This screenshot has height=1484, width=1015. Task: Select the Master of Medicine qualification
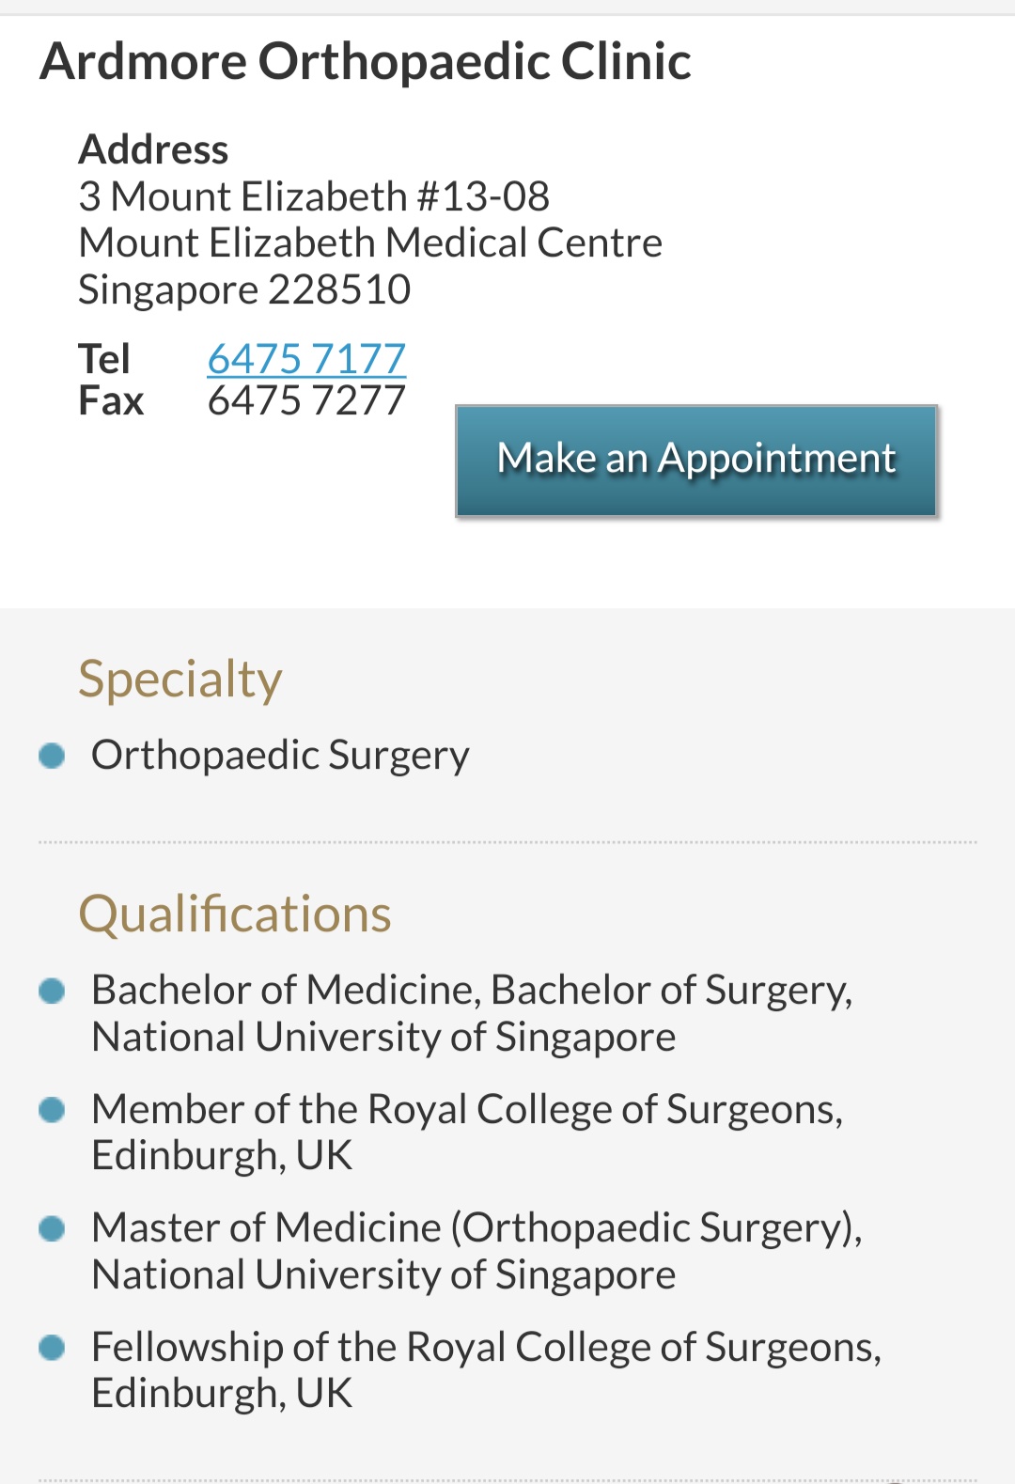coord(476,1251)
